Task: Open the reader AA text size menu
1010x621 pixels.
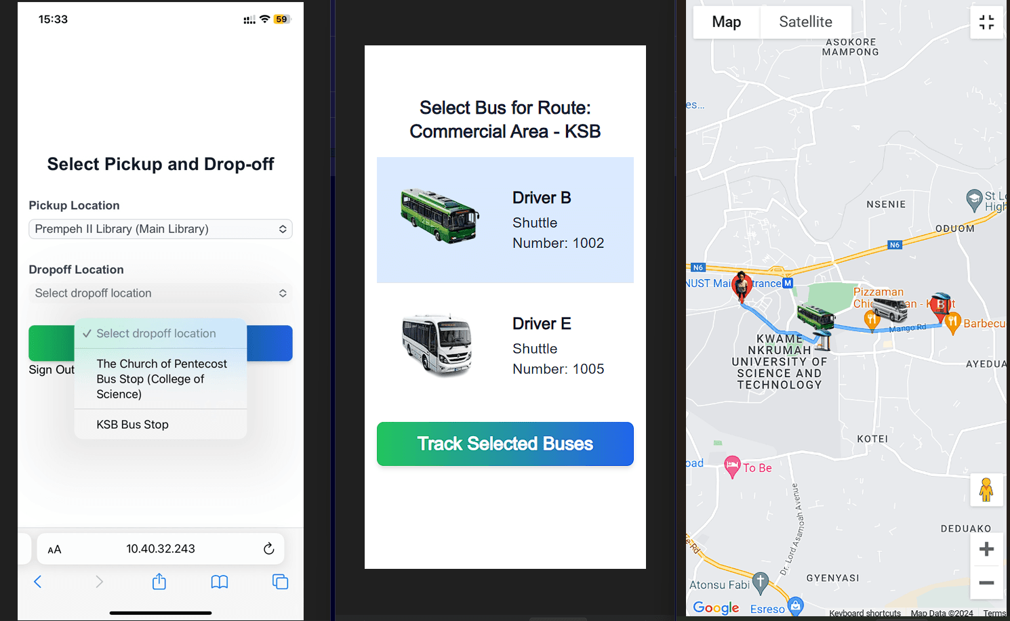Action: tap(55, 549)
